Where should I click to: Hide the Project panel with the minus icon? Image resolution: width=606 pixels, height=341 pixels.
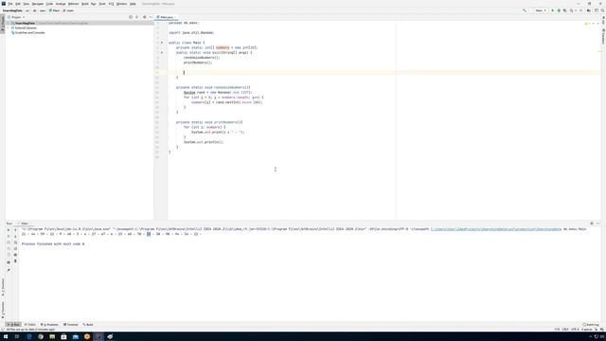tap(151, 17)
